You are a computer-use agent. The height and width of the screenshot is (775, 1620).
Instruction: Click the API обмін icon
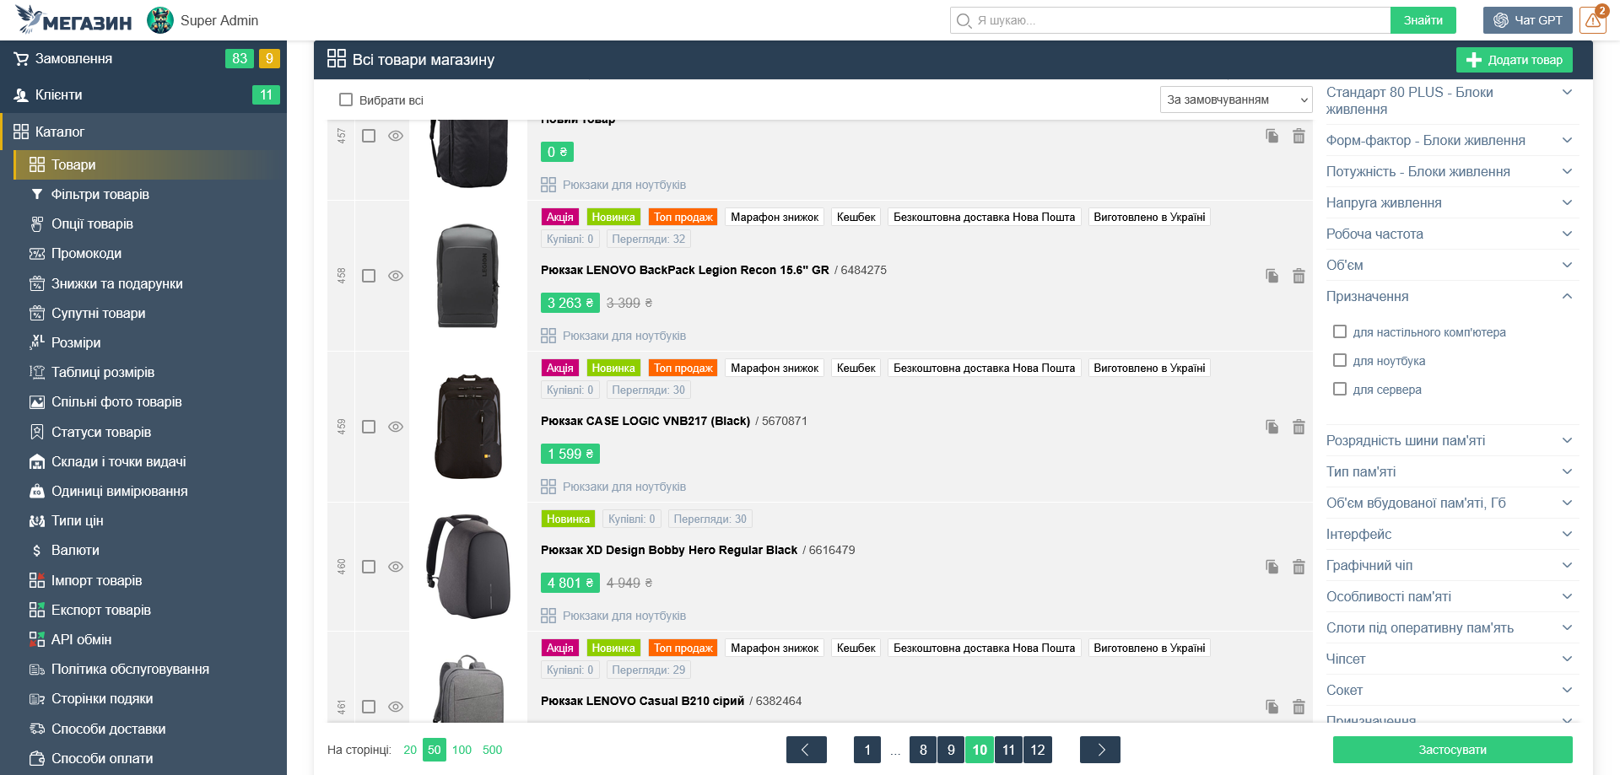click(37, 640)
